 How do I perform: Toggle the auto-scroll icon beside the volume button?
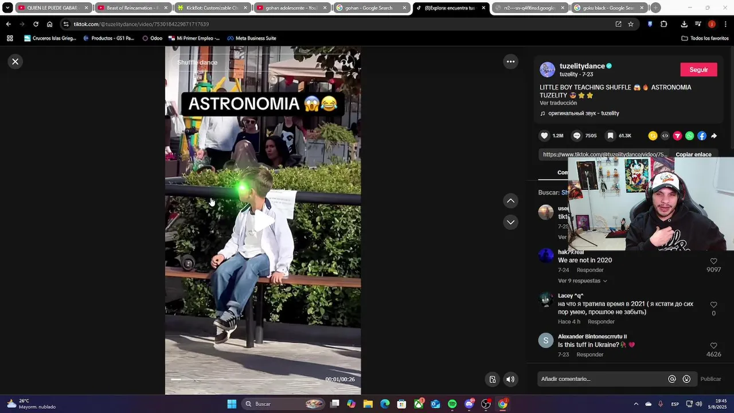pos(492,379)
